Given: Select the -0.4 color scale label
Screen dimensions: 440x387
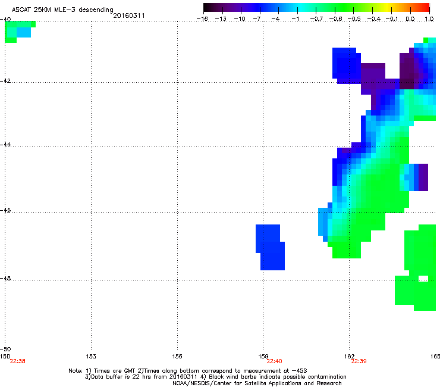Looking at the screenshot, I should coord(373,19).
